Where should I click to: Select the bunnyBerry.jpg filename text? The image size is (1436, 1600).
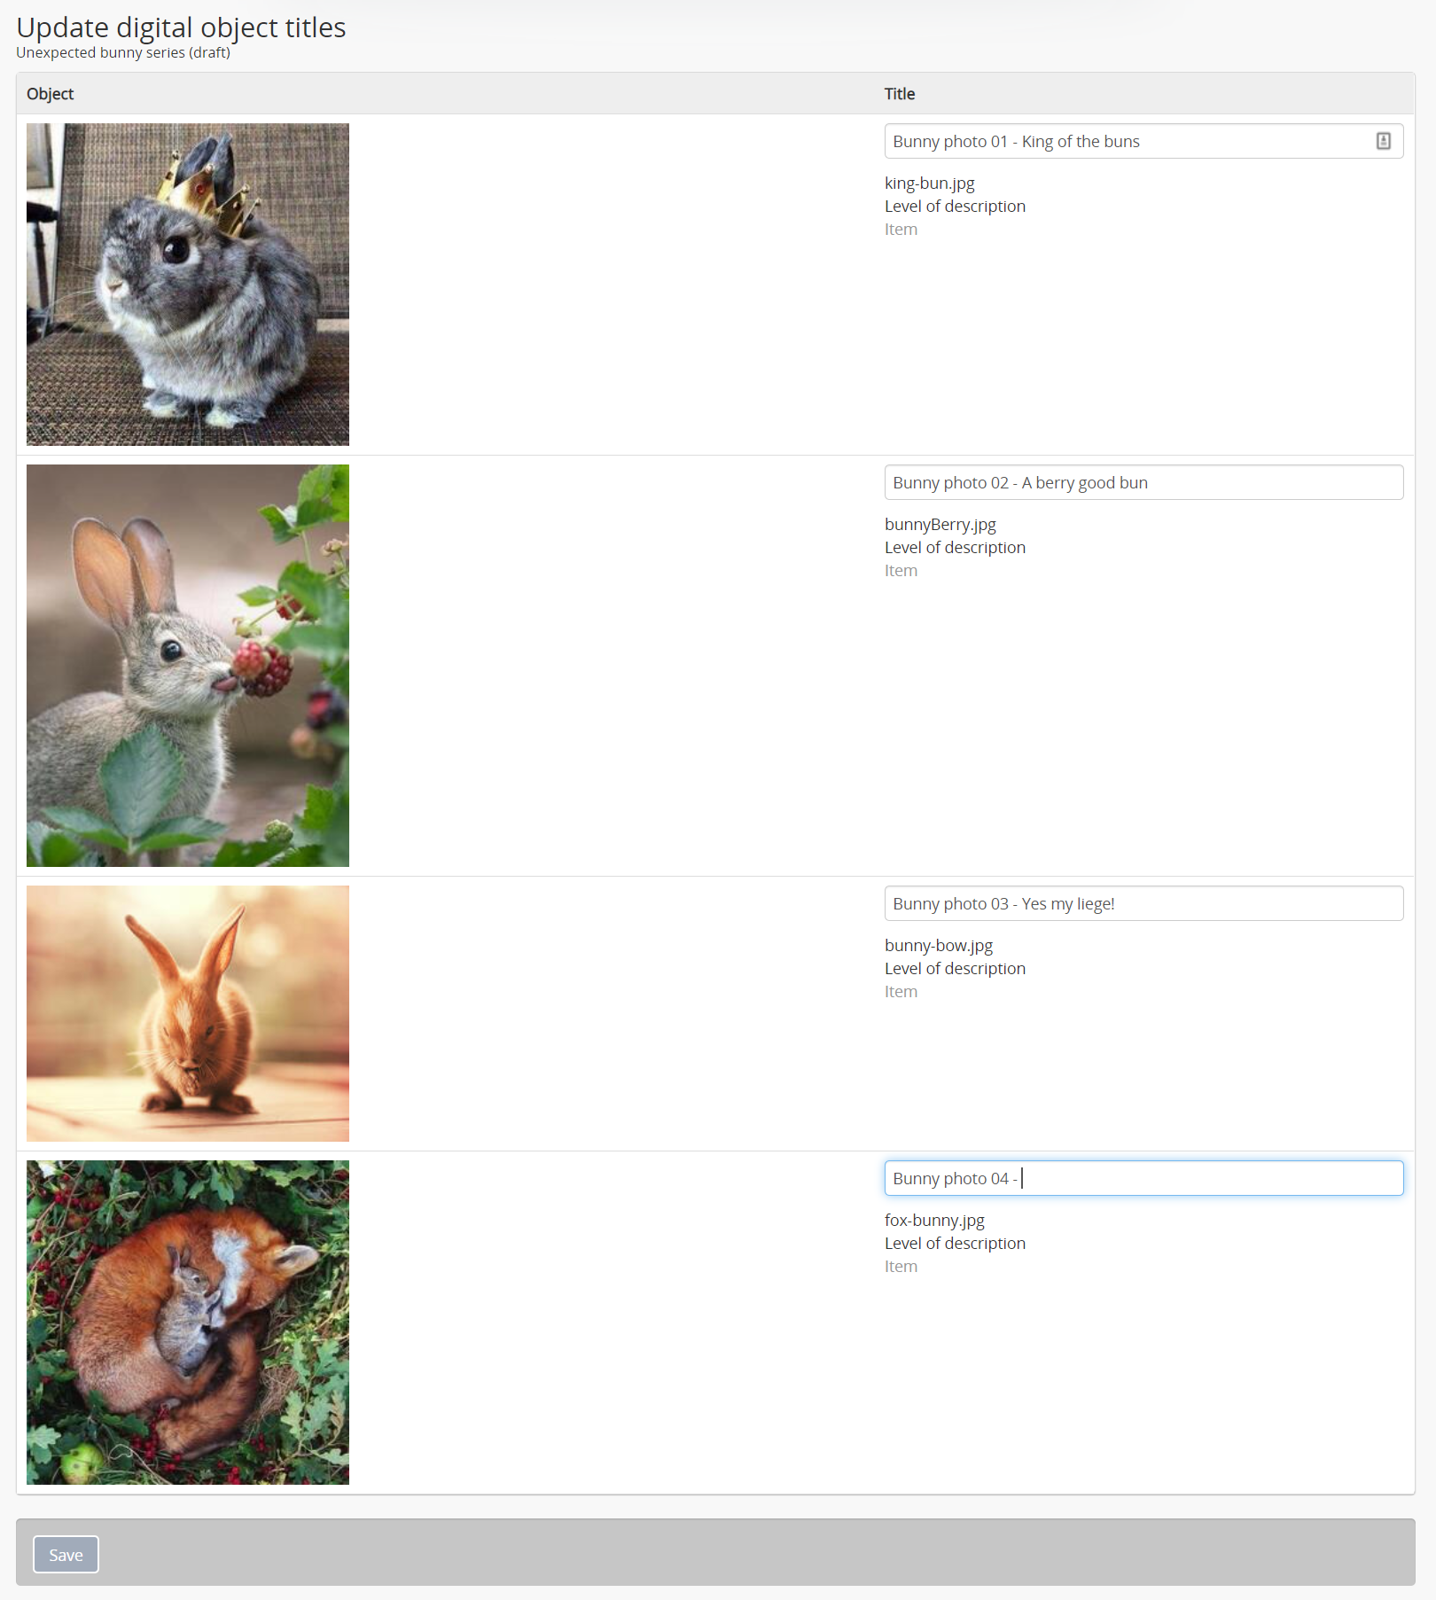(x=940, y=525)
